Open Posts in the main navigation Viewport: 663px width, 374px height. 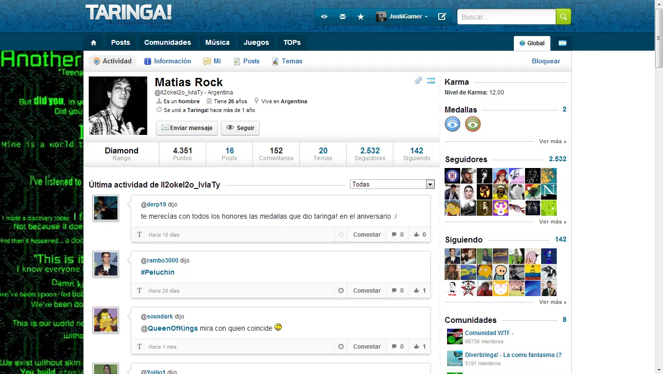tap(120, 42)
